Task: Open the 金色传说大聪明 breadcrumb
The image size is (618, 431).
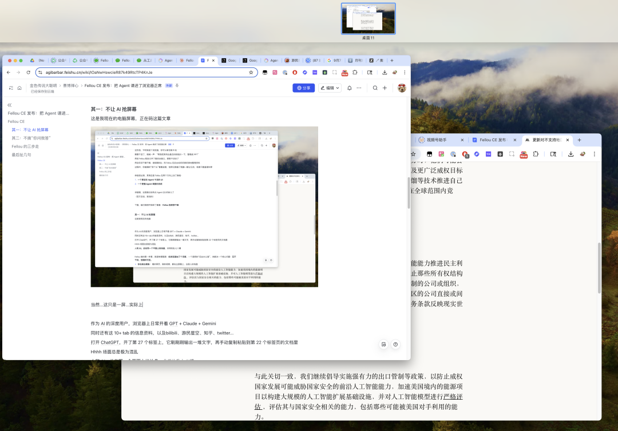Action: point(43,85)
